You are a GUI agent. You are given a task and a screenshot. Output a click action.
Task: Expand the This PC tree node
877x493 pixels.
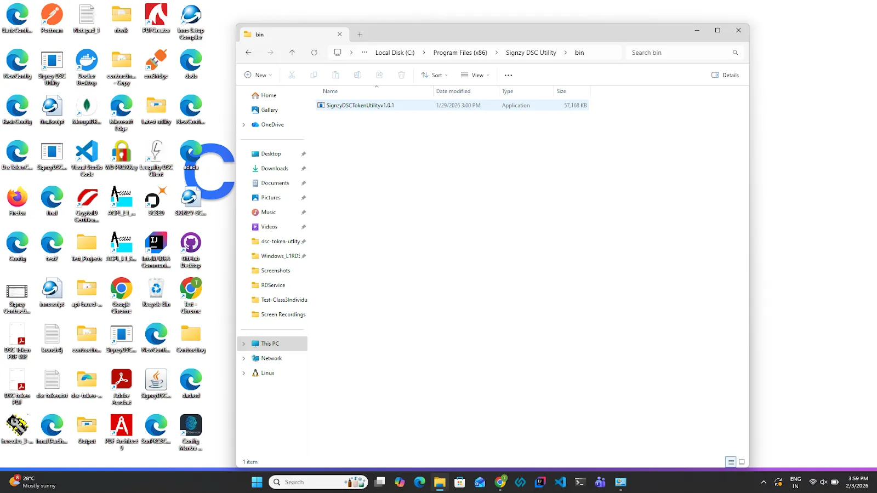click(x=244, y=344)
